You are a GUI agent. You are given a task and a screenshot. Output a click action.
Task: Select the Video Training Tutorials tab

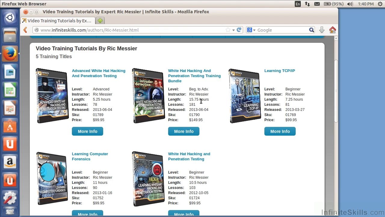(58, 20)
